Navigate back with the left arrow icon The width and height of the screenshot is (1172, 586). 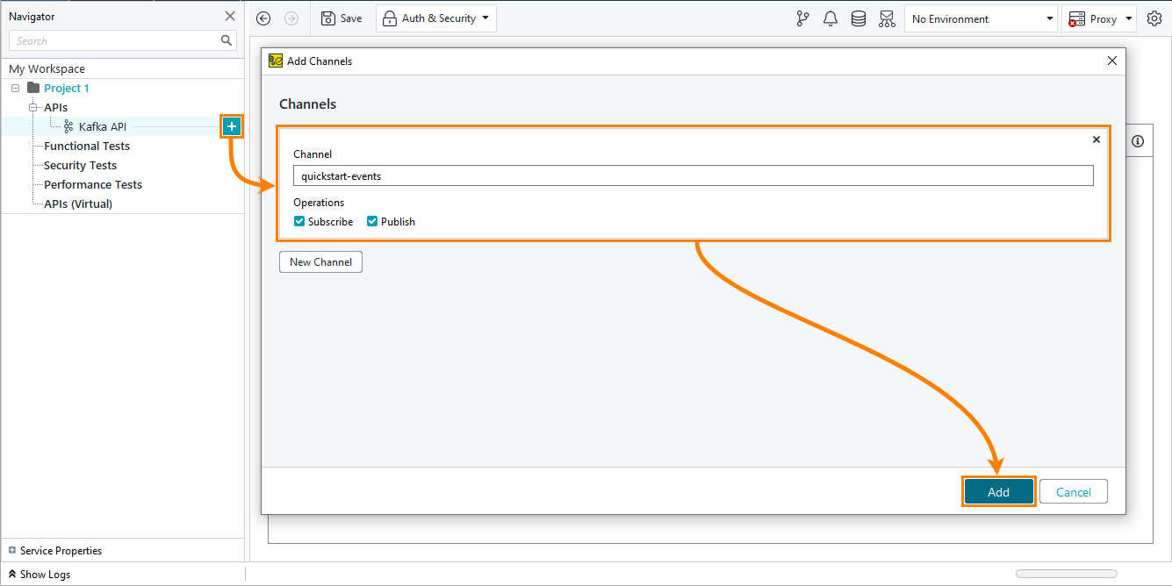(262, 18)
